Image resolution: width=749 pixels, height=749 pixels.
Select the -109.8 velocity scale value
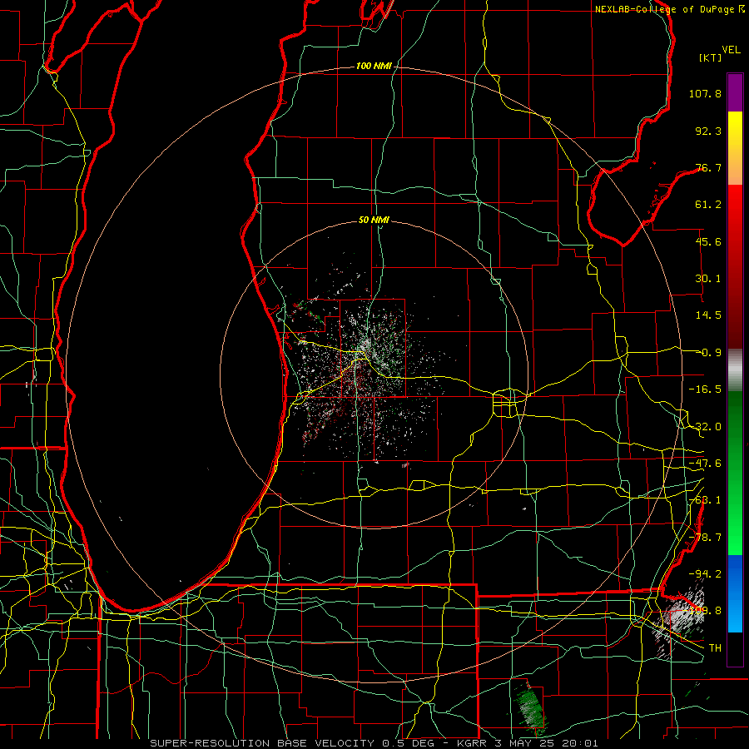click(x=702, y=611)
